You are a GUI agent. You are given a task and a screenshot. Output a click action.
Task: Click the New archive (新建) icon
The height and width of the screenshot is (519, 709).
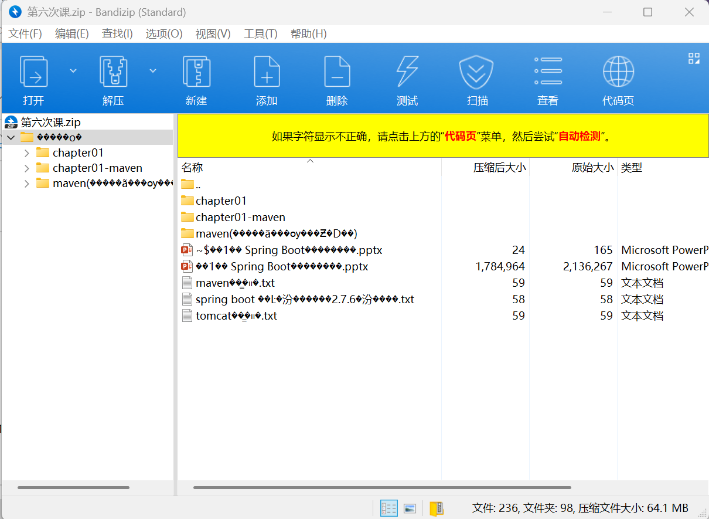click(x=196, y=72)
